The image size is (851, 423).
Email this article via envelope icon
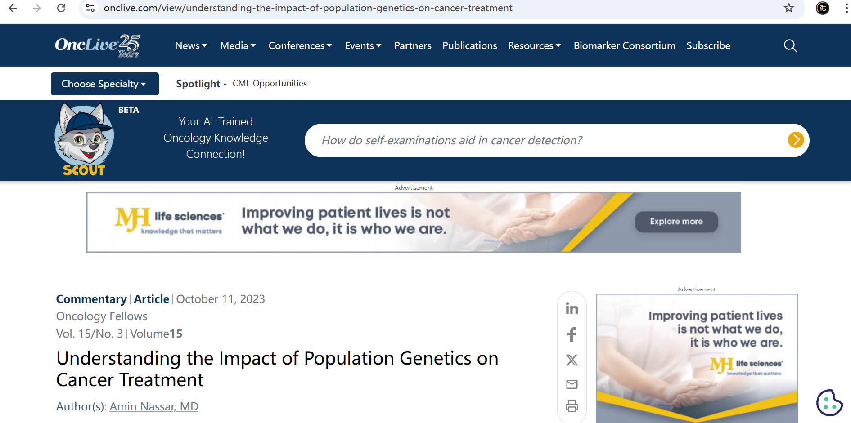click(572, 384)
